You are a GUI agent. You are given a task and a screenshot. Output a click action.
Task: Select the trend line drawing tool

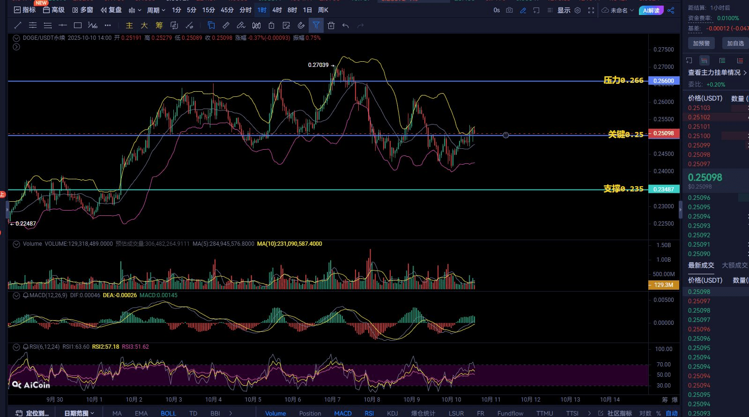coord(18,25)
